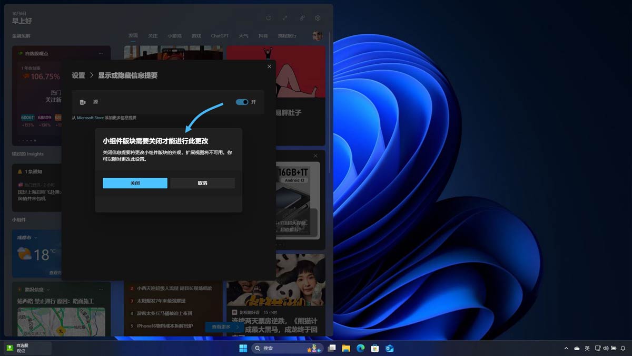This screenshot has width=632, height=356.
Task: Open Outlook from the taskbar
Action: (390, 348)
